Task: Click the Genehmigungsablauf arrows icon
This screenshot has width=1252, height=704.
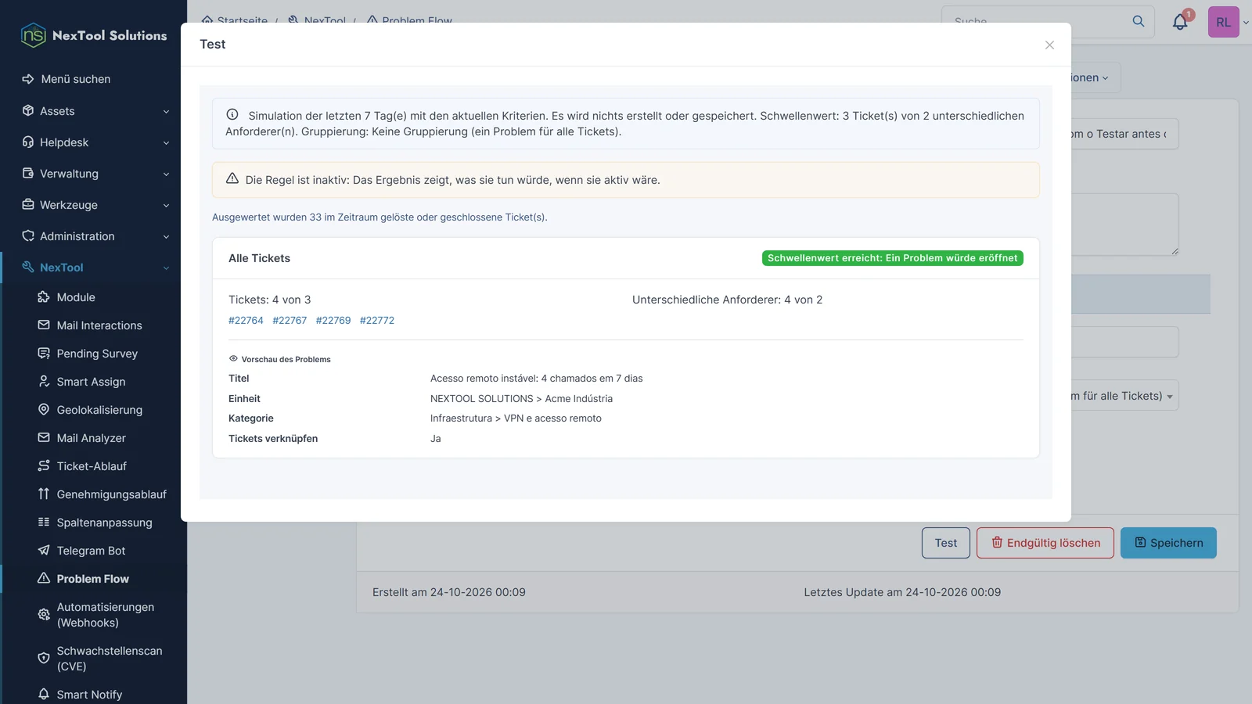Action: click(44, 494)
